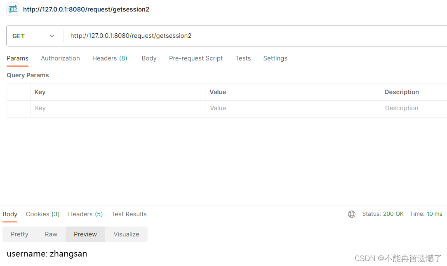
Task: Click the Time: 10 ms indicator
Action: [x=426, y=214]
